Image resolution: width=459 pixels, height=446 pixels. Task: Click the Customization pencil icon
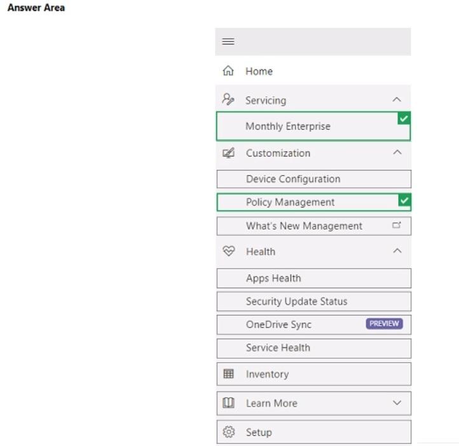click(x=228, y=153)
